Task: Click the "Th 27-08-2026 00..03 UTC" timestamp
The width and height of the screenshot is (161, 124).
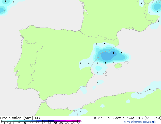Action: [x=118, y=118]
